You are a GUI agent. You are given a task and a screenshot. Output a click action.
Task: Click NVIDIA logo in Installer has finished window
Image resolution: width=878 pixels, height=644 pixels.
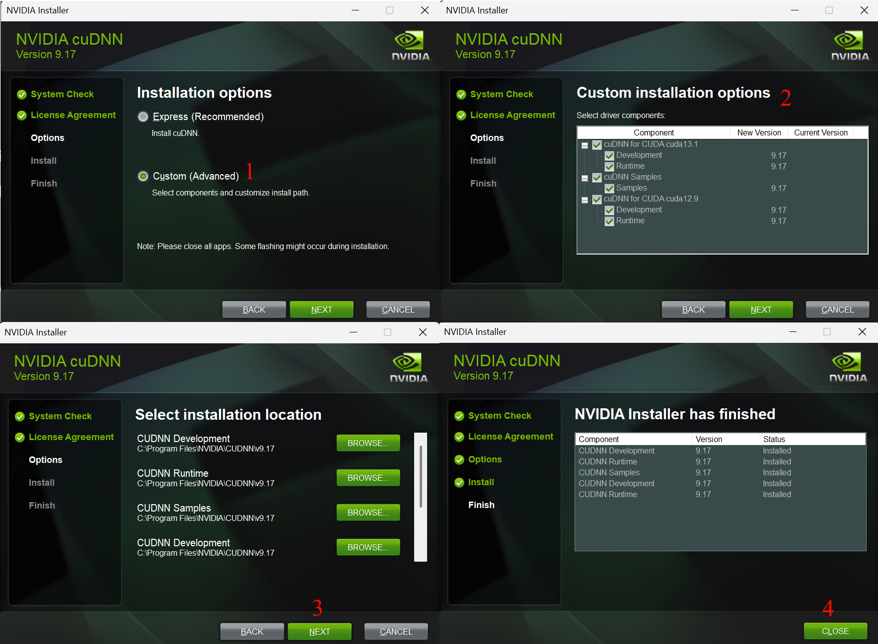[848, 368]
